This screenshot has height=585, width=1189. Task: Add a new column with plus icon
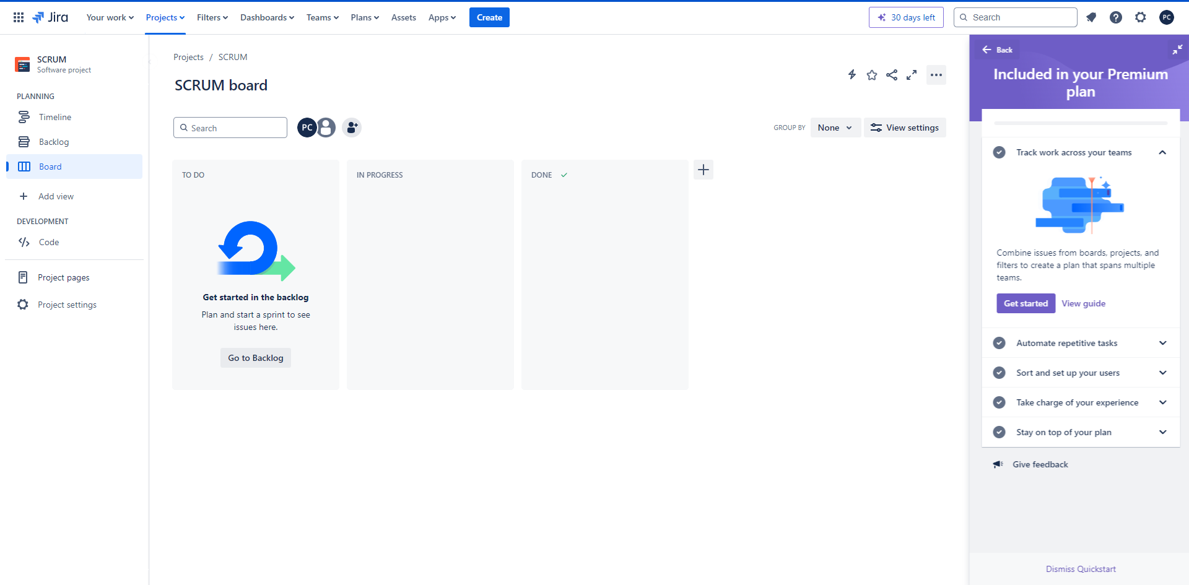703,170
